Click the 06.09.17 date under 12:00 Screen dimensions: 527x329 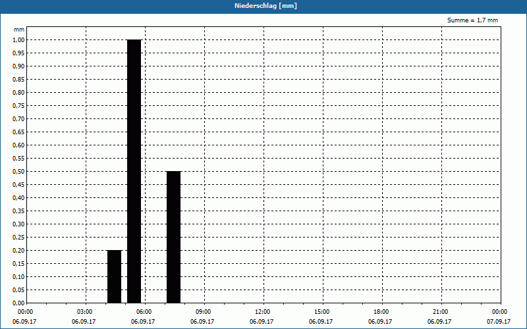262,322
